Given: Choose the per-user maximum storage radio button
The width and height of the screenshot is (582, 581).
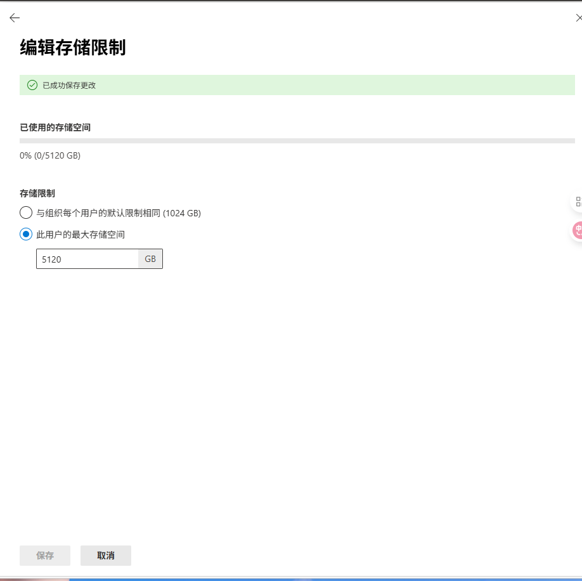Looking at the screenshot, I should coord(25,234).
